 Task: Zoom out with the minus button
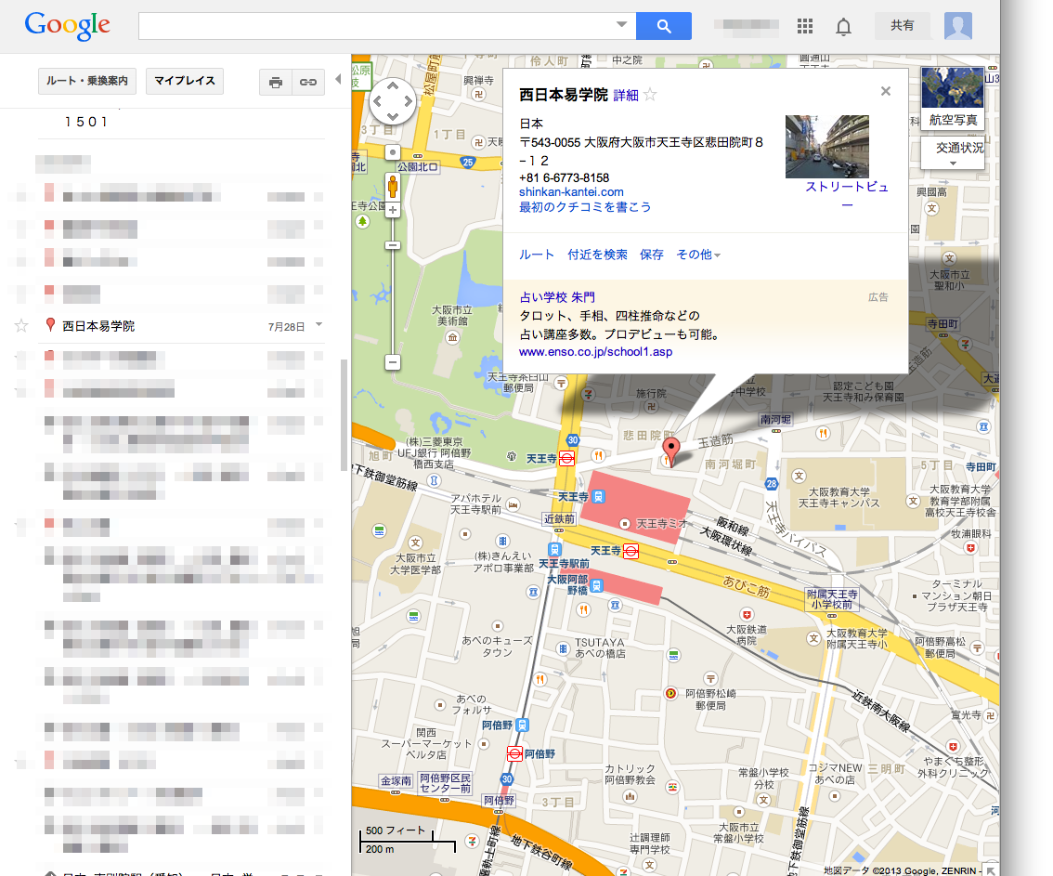click(x=393, y=363)
